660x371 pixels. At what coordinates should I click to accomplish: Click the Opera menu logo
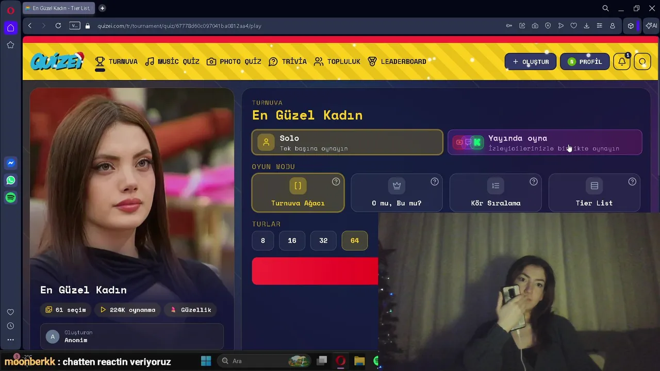[10, 10]
